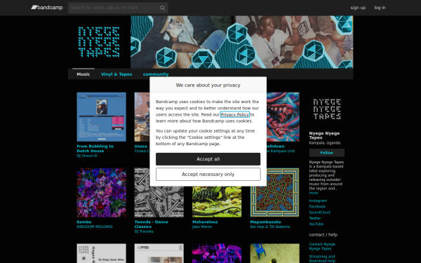Click Contact Nyege Nyege Tapes link
The image size is (421, 263).
[x=322, y=246]
